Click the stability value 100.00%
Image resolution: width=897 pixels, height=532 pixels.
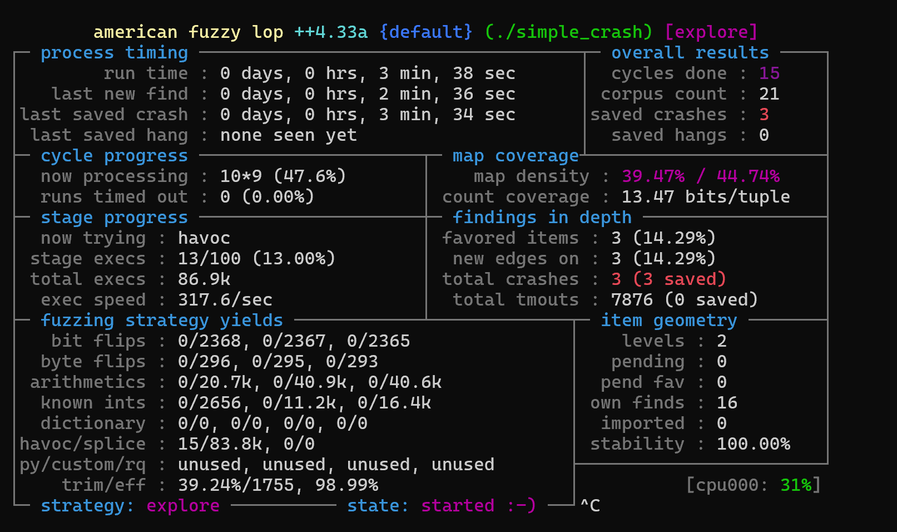[753, 444]
